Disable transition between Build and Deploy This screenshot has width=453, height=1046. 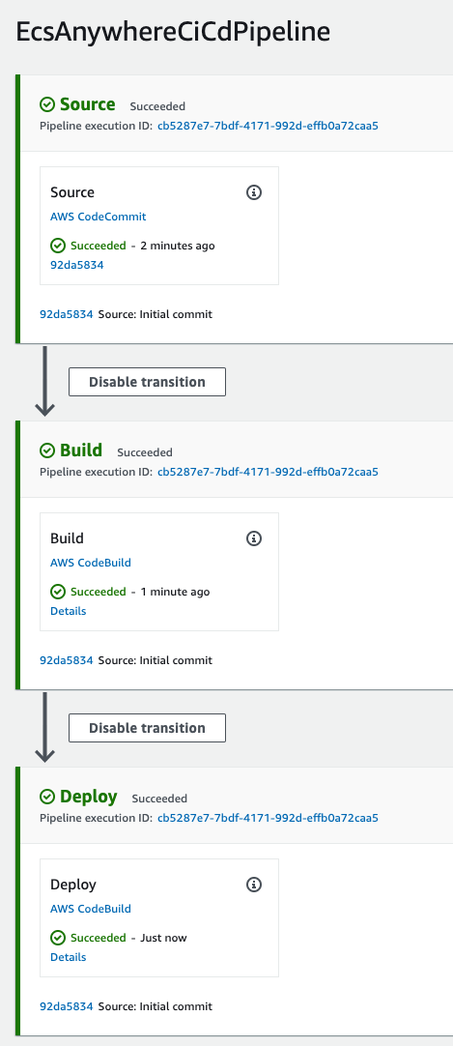pyautogui.click(x=147, y=728)
